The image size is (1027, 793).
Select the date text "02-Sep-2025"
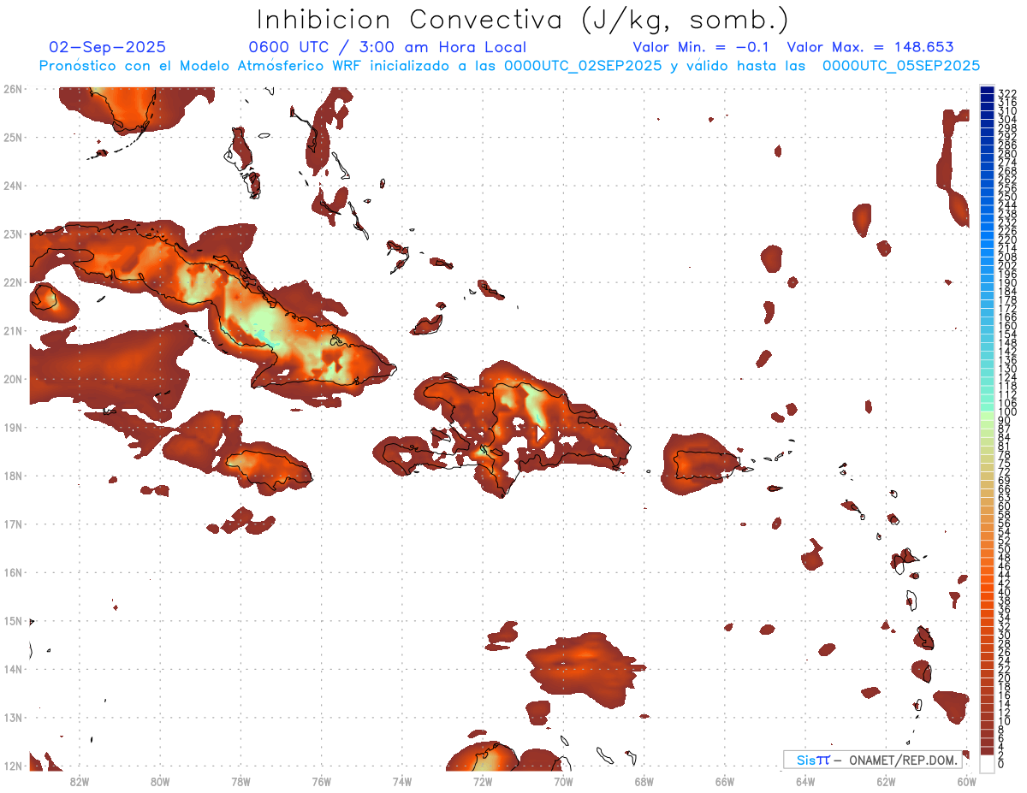coord(108,47)
